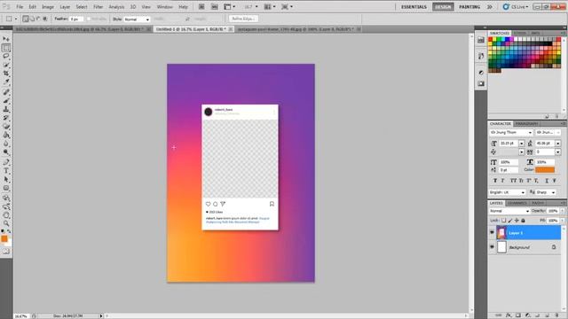Screen dimensions: 568x319
Task: Click the Refine Edge button
Action: 243,19
